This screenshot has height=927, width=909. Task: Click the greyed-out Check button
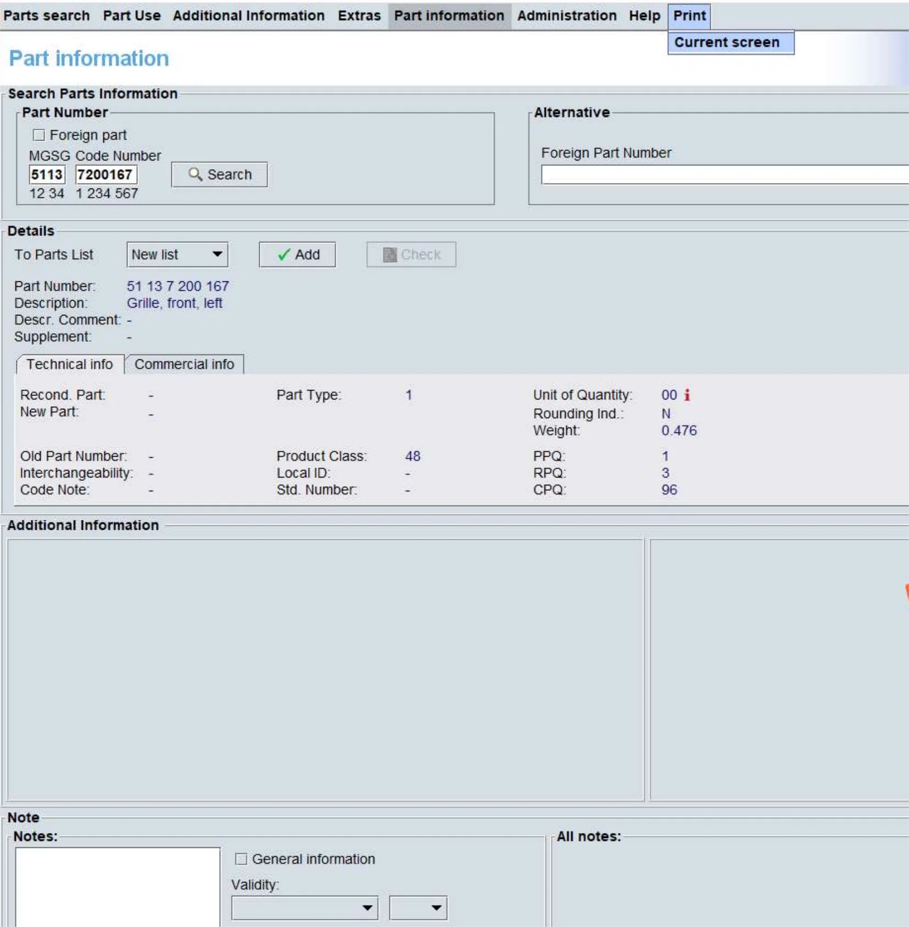pyautogui.click(x=411, y=254)
